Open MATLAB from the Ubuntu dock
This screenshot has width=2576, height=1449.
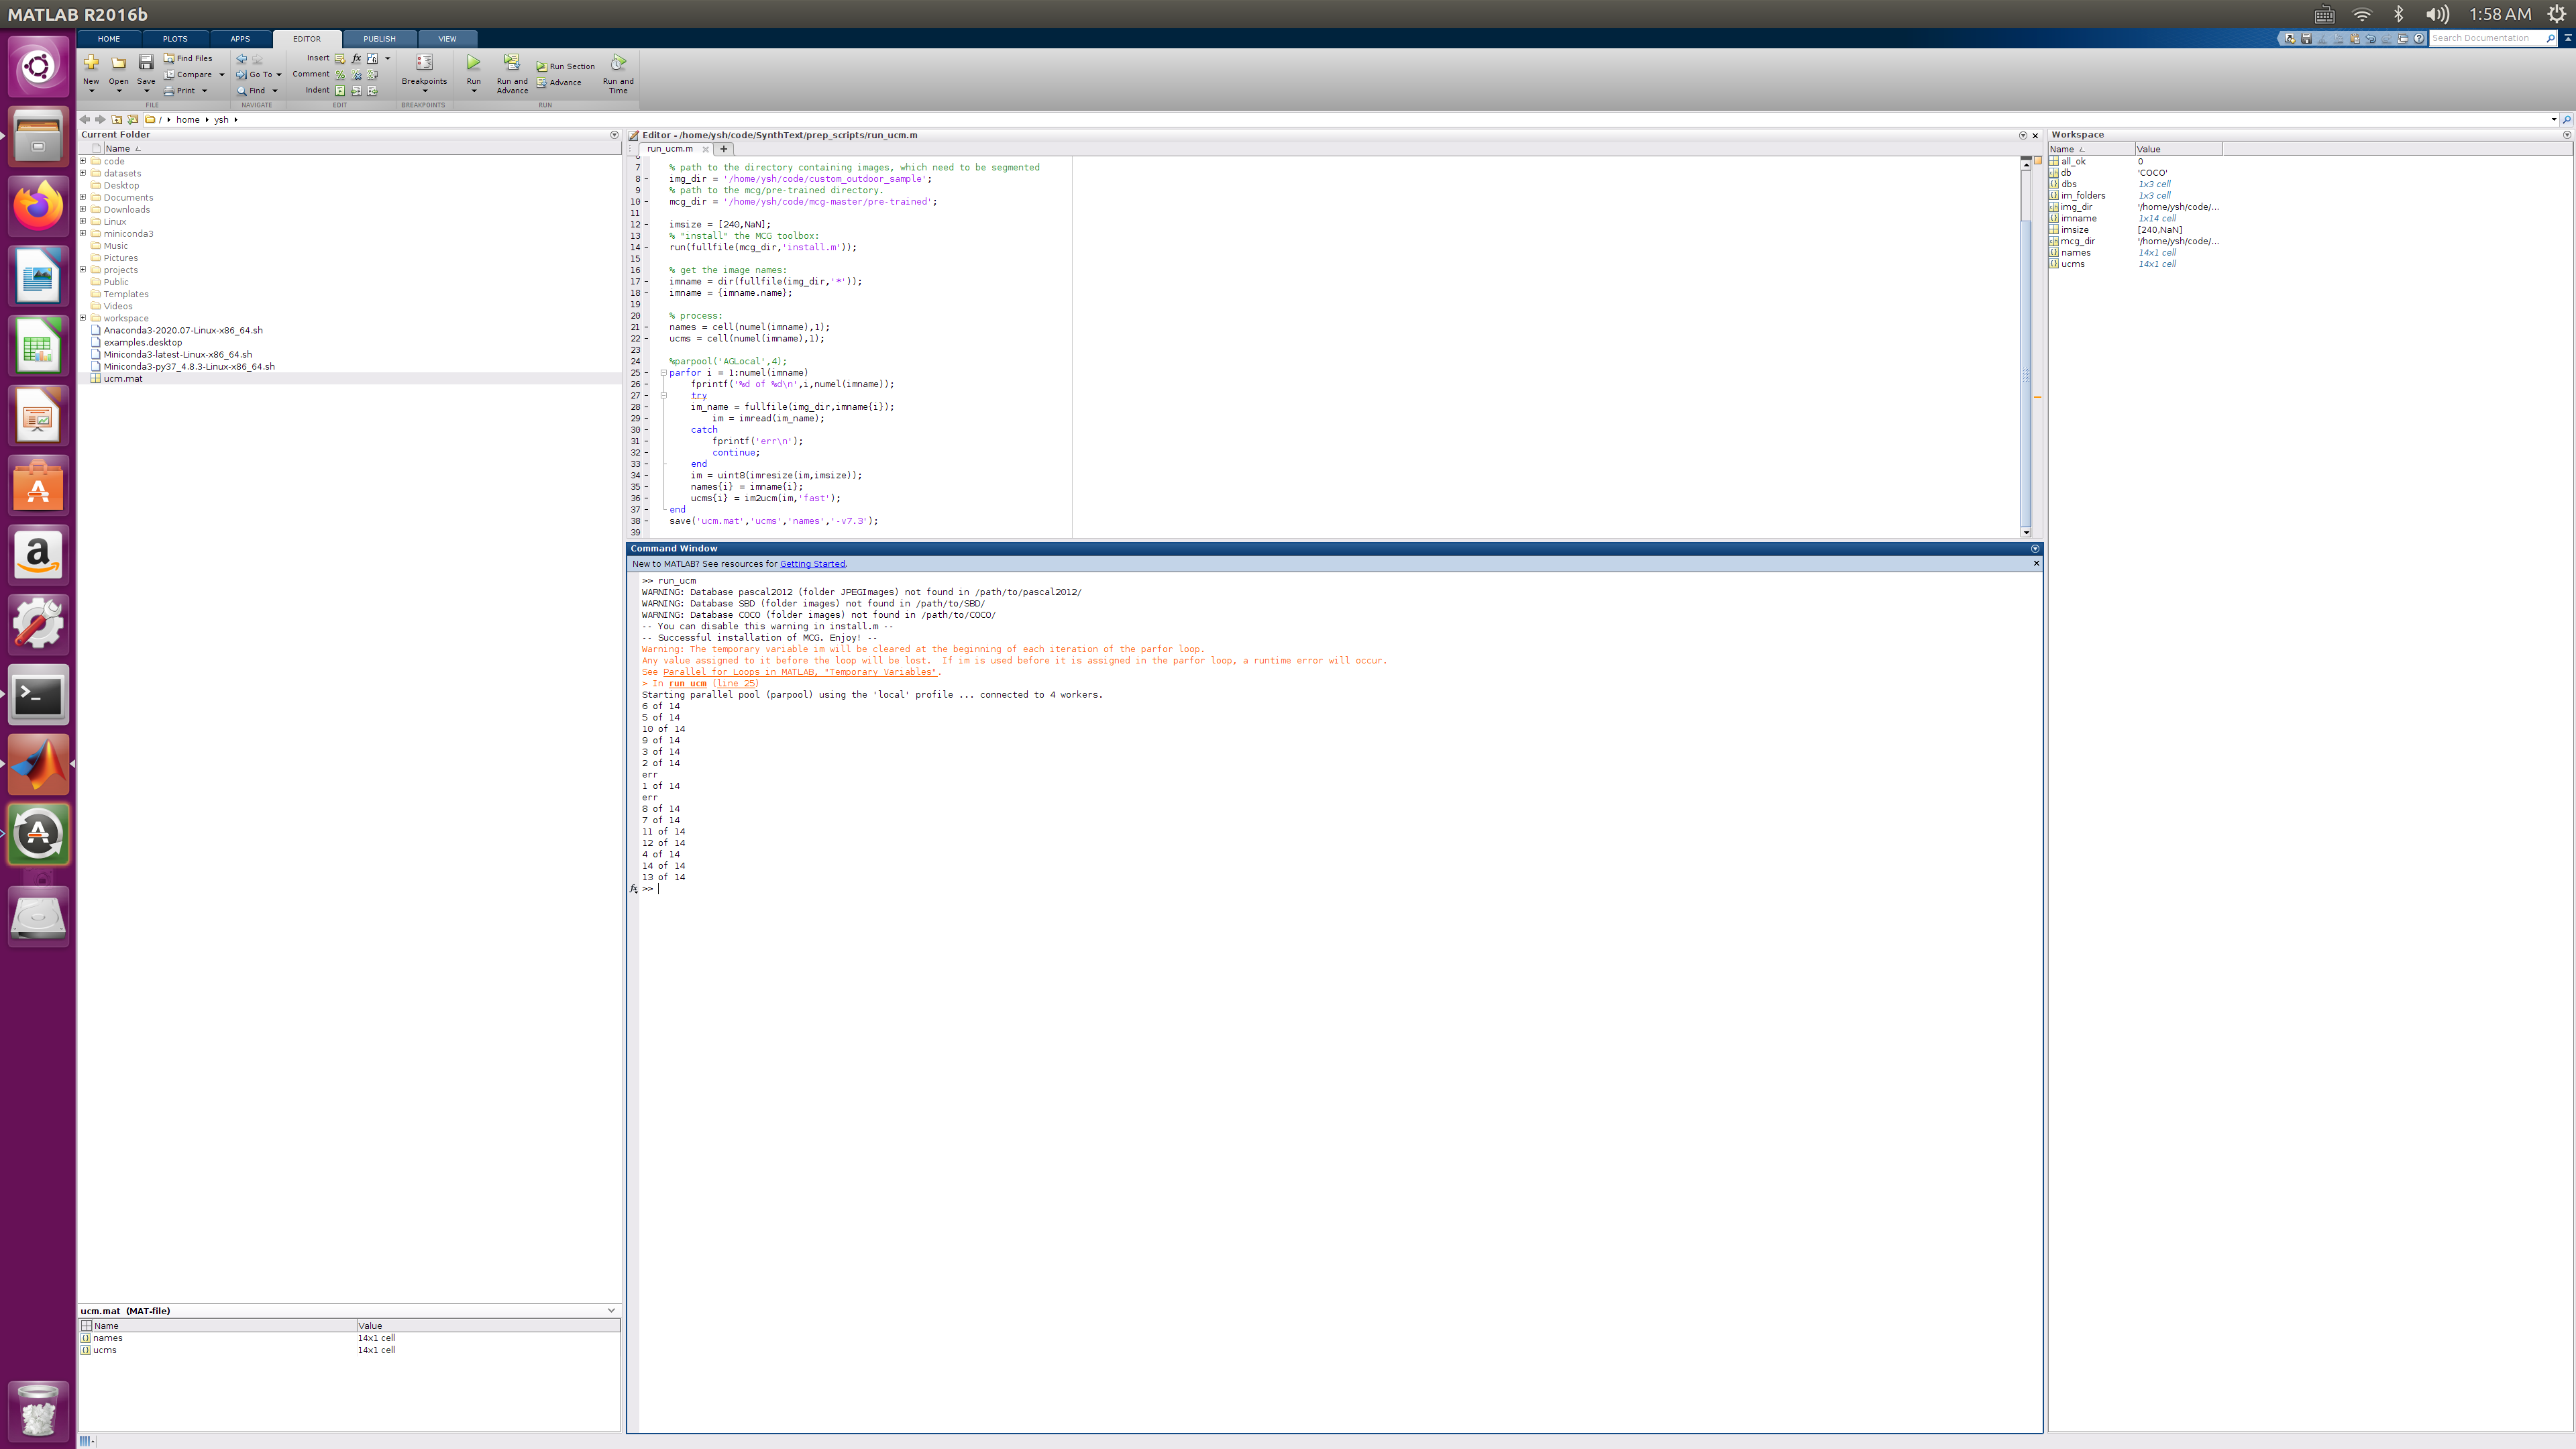click(x=38, y=764)
